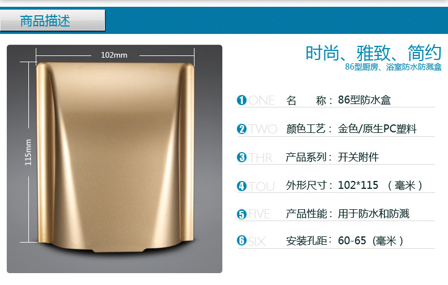Click the 开关附件 product series value
448x285 pixels.
click(x=358, y=157)
